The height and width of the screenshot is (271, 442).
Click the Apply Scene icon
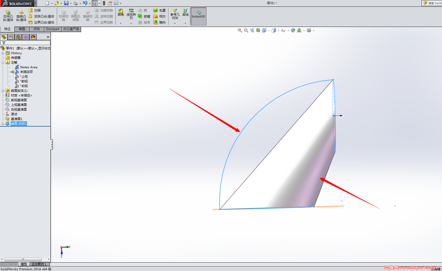click(x=299, y=30)
